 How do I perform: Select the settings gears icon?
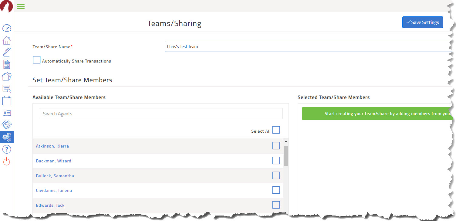pos(7,137)
